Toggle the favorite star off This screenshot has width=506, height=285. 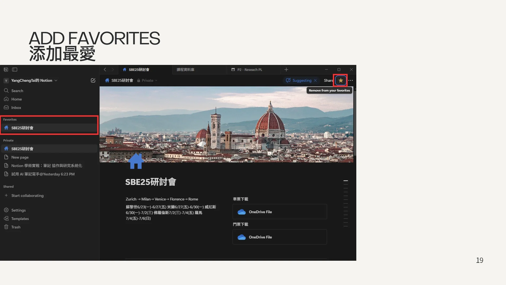point(341,80)
